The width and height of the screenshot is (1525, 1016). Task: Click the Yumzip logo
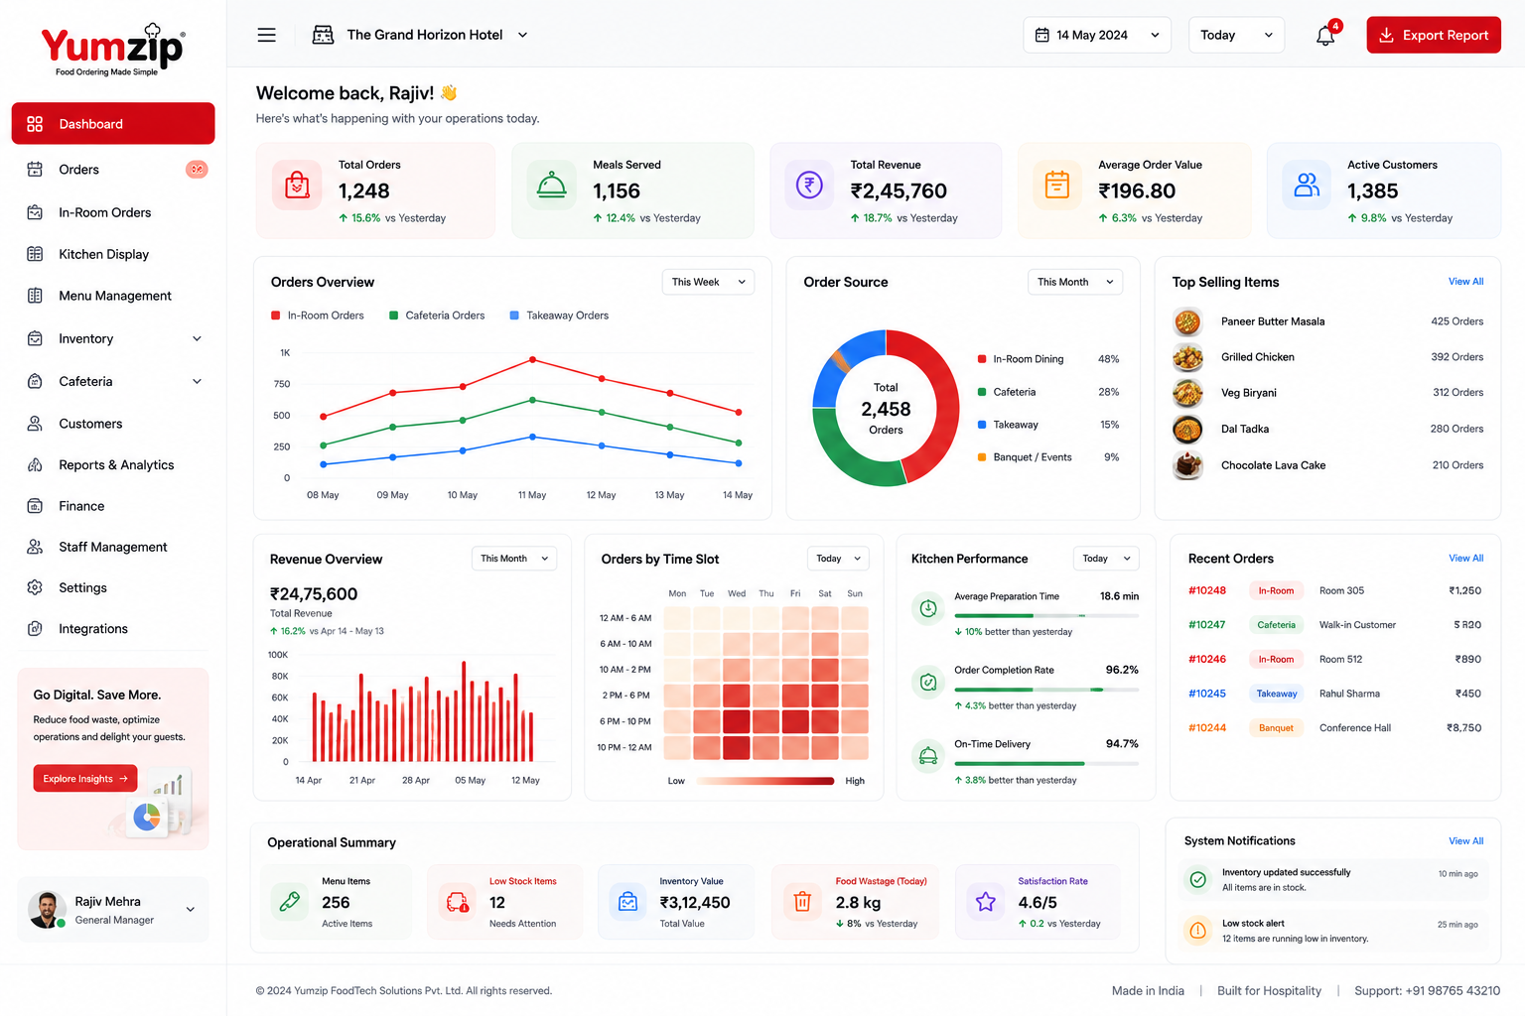point(112,50)
